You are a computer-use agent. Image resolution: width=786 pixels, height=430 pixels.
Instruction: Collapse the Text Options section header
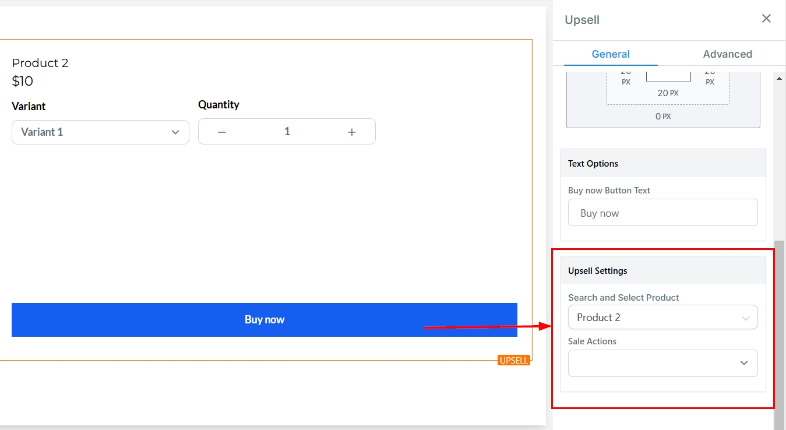click(662, 164)
